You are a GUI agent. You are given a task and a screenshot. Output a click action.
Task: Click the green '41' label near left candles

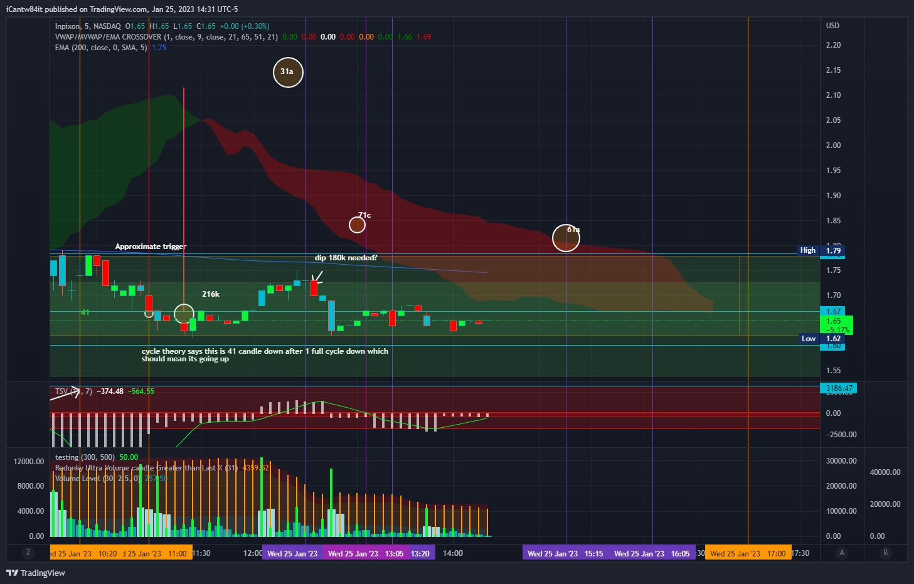pyautogui.click(x=85, y=312)
